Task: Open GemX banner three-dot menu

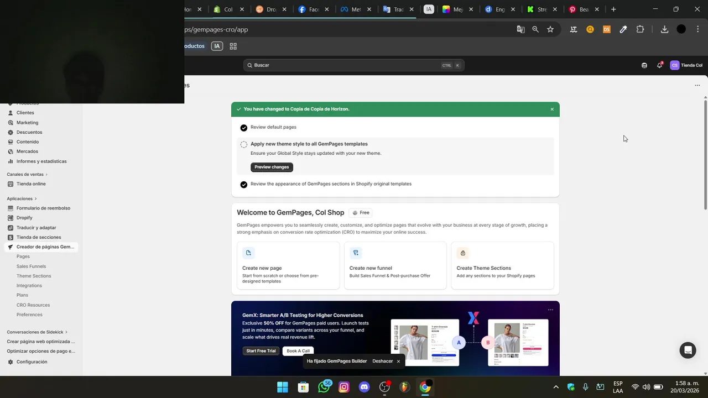Action: pyautogui.click(x=550, y=310)
